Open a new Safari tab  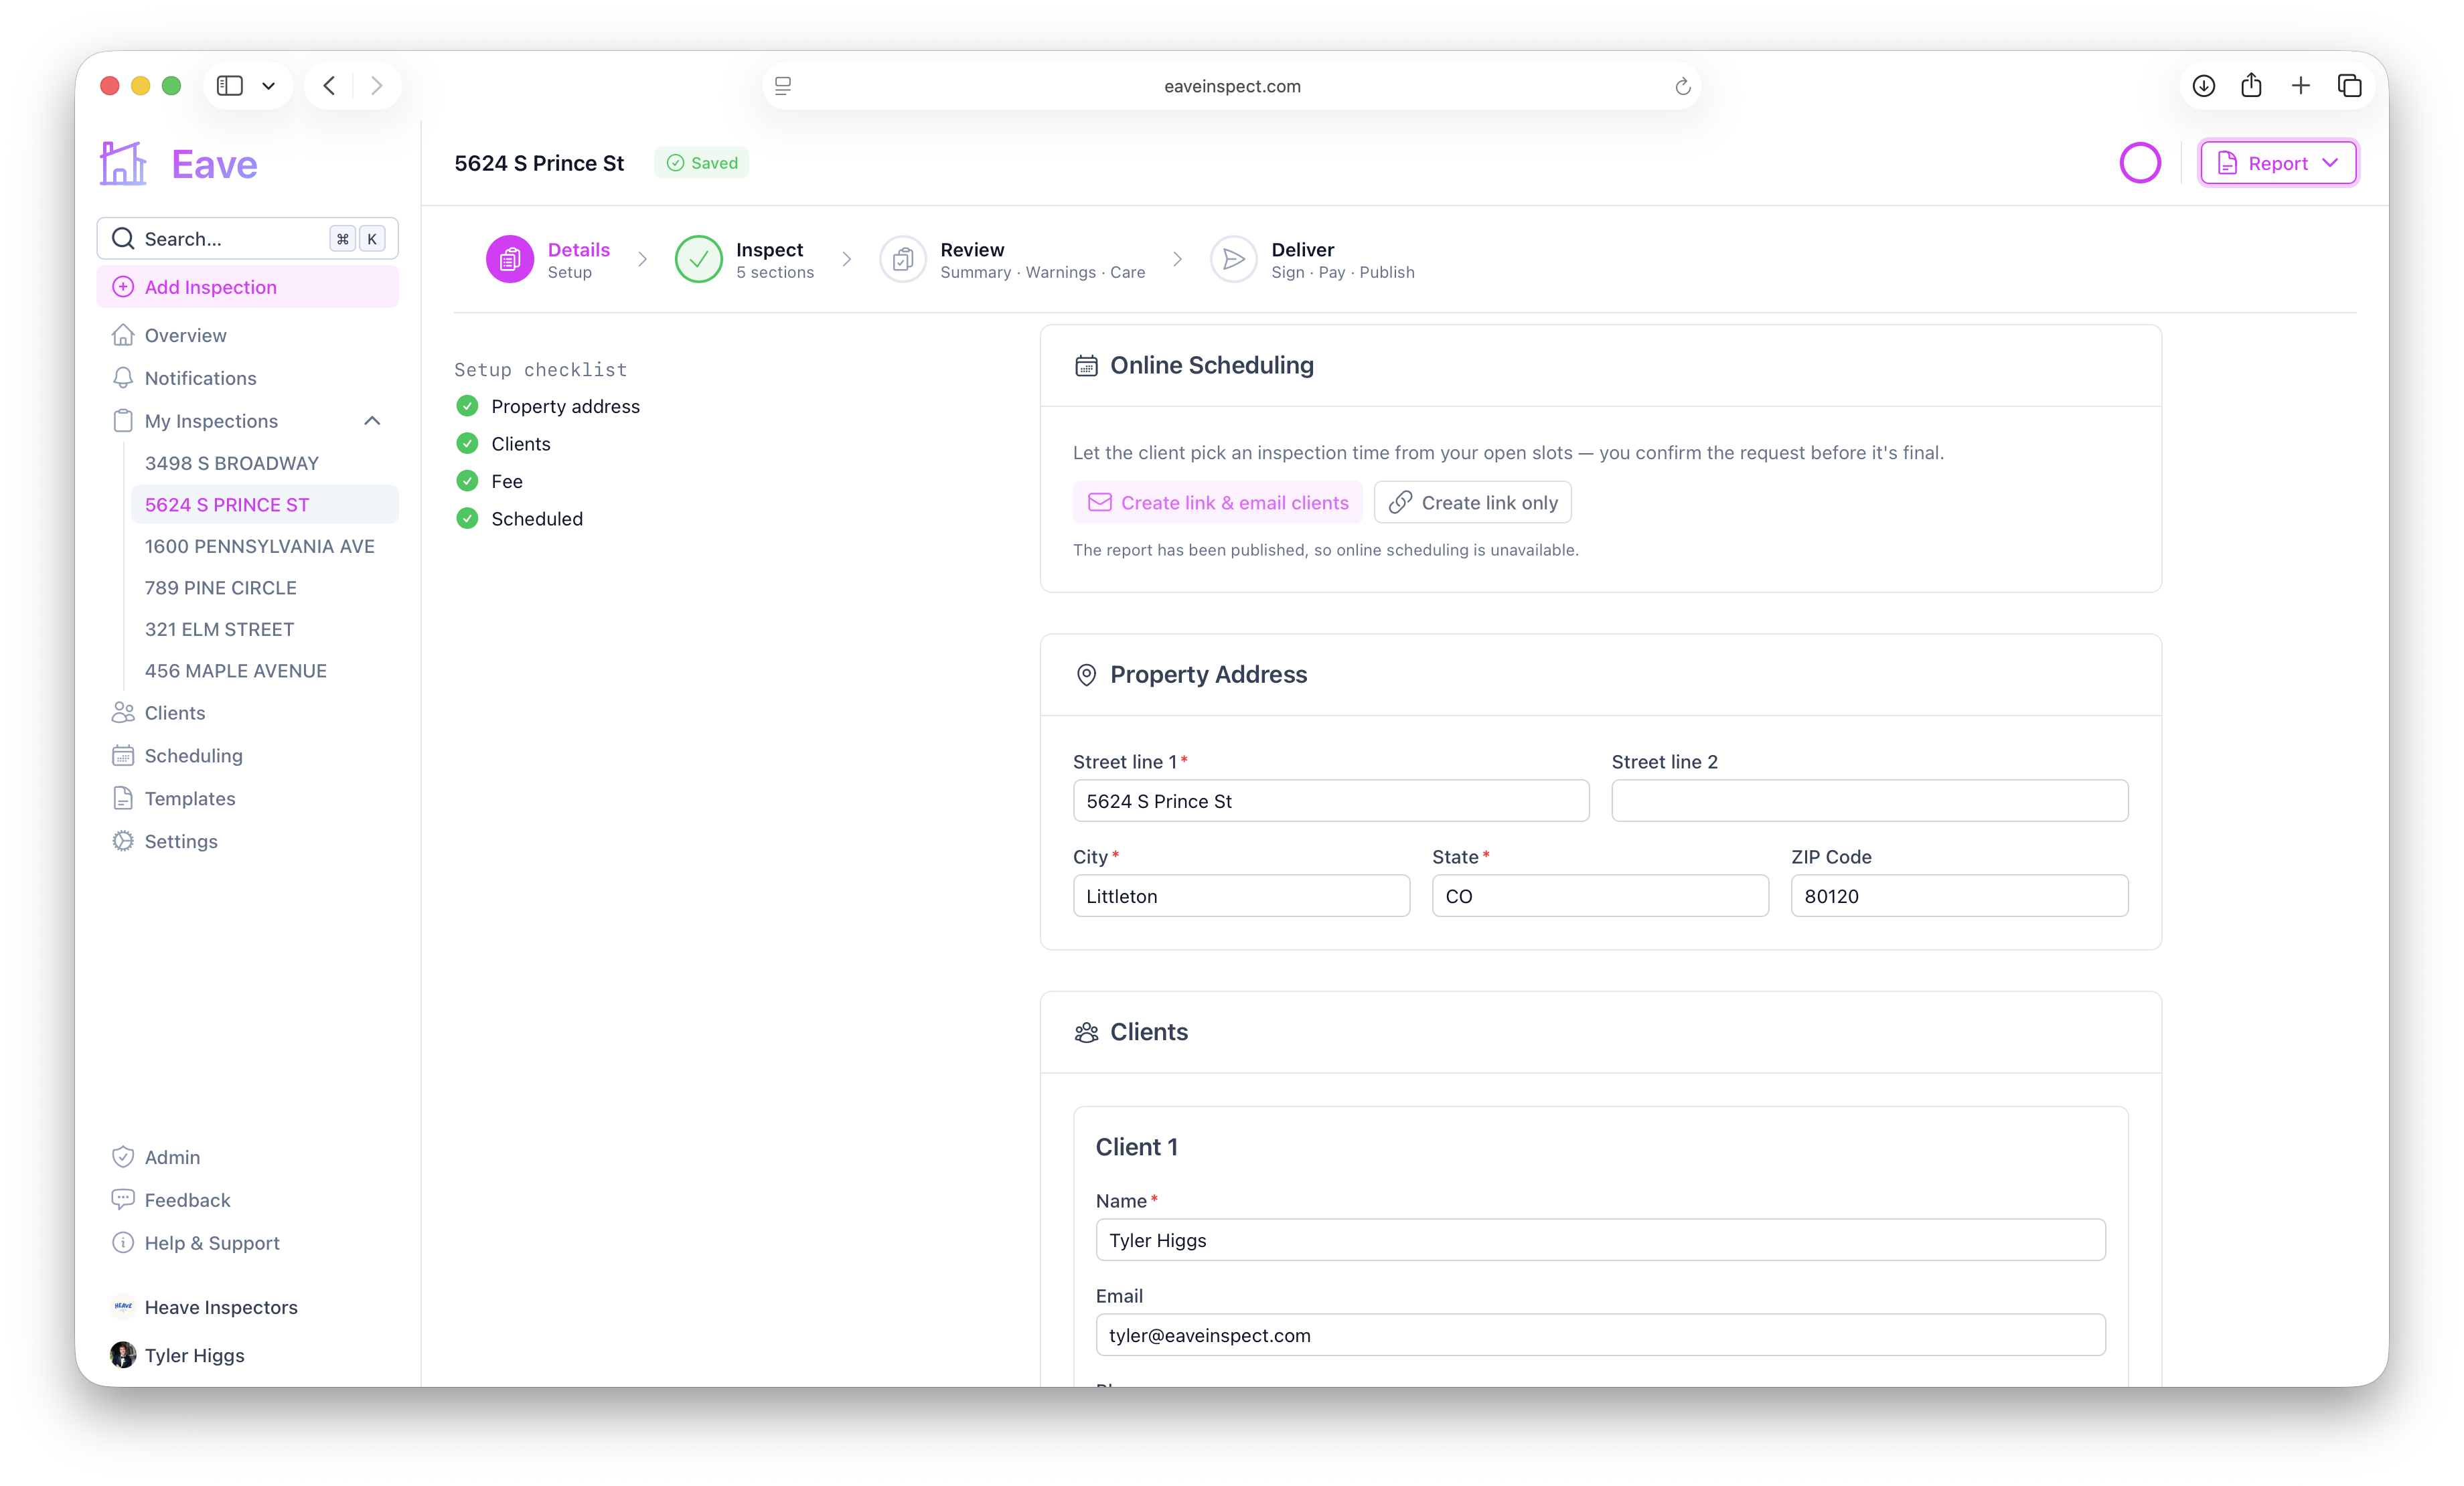(2301, 86)
